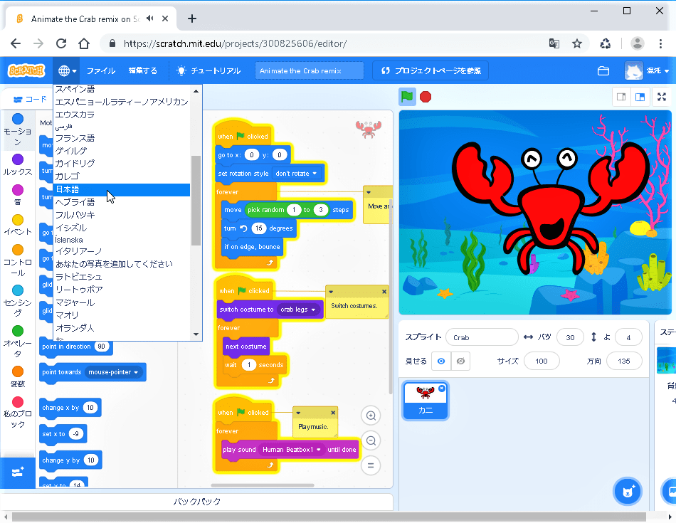Click the green flag to run project
Screen dimensions: 676x523
[407, 97]
